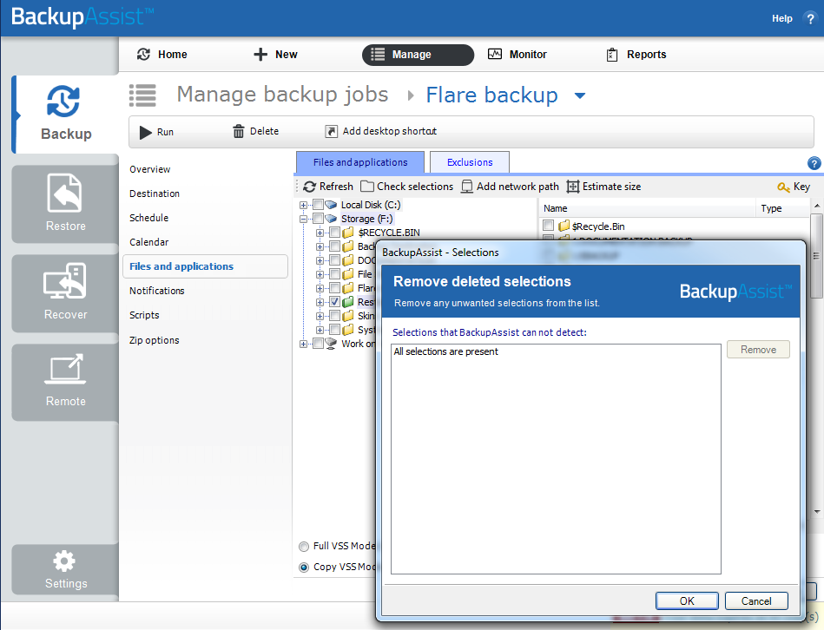Expand the checked Res folder node
The height and width of the screenshot is (630, 824).
320,302
